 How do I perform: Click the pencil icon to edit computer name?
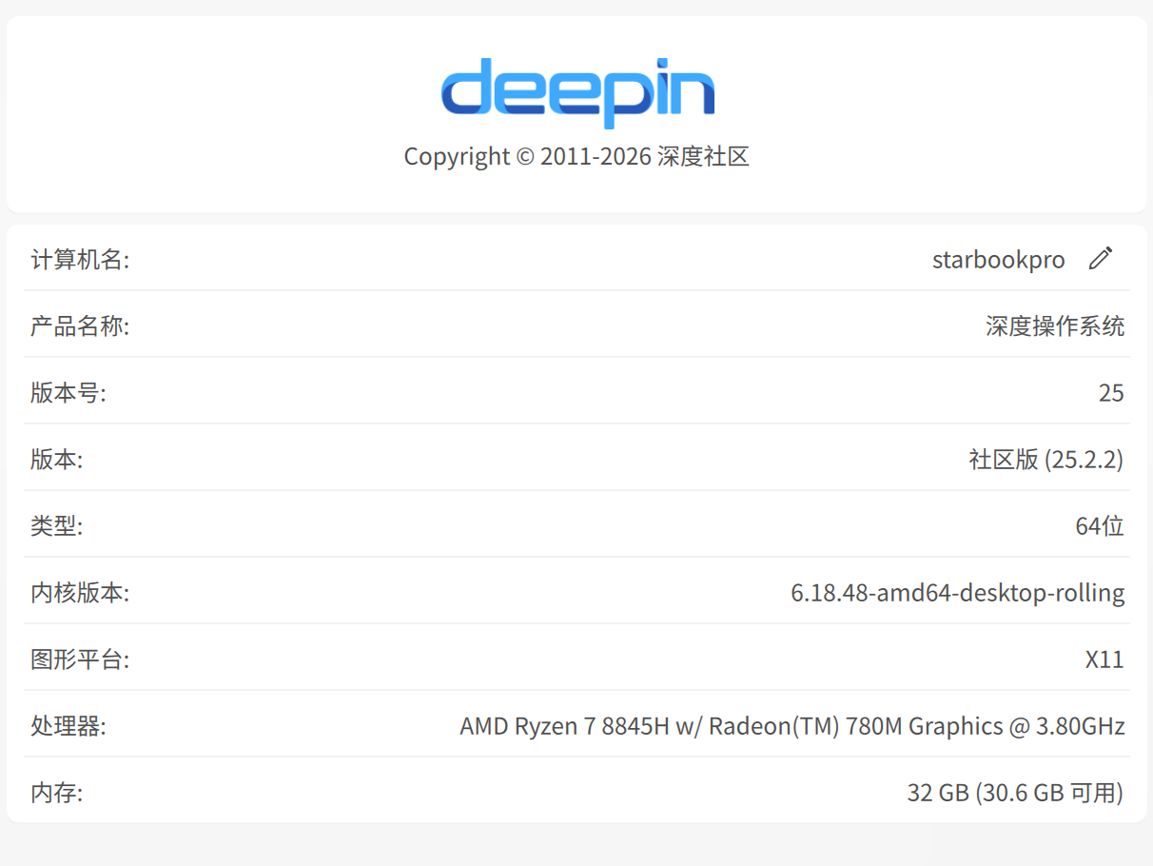click(x=1100, y=258)
